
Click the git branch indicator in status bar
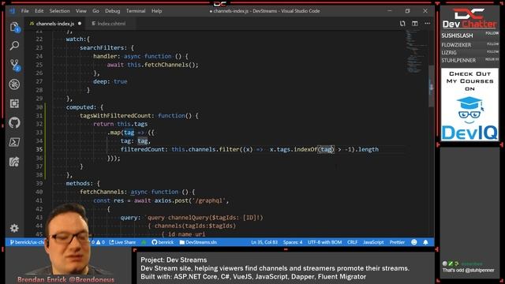27,242
